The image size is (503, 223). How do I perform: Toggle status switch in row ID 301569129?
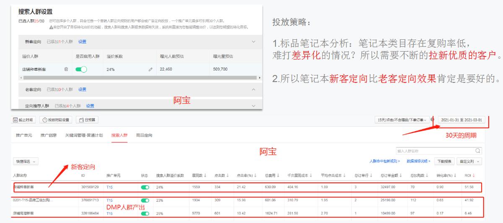(x=145, y=187)
